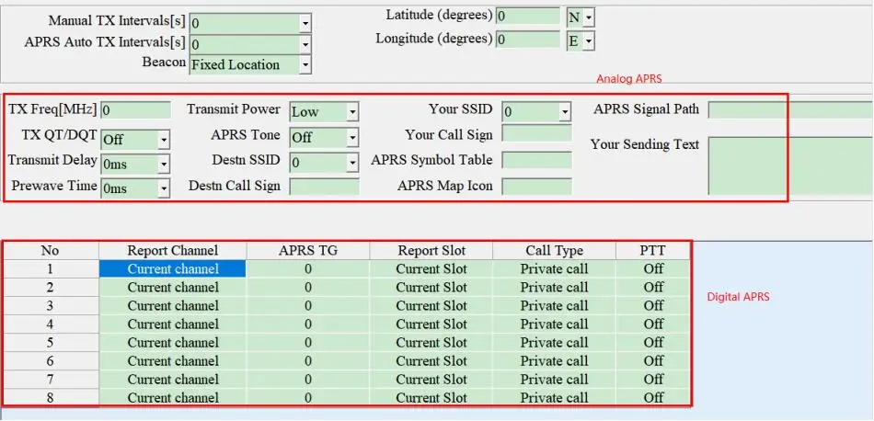Select row 5 APRS TG cell
The width and height of the screenshot is (874, 421).
[x=308, y=343]
